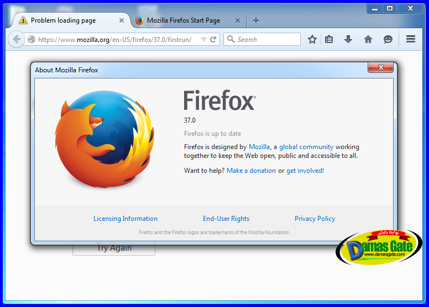Click the Firefox logo image

104,139
